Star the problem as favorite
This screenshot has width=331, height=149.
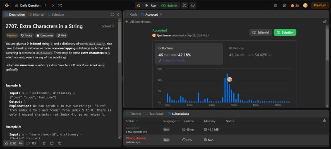pyautogui.click(x=44, y=143)
